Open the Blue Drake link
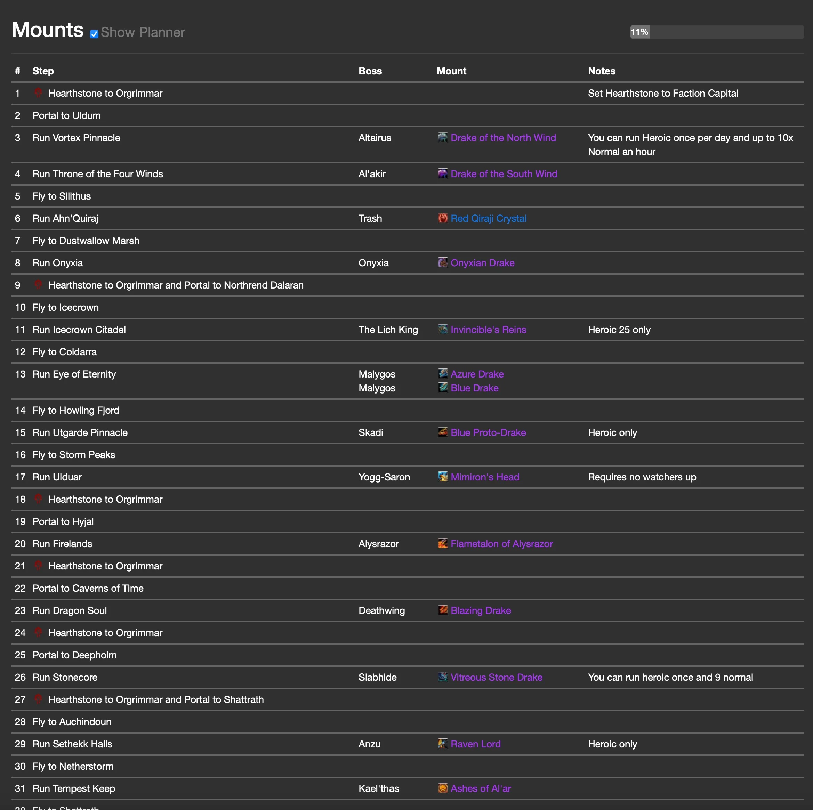Image resolution: width=813 pixels, height=810 pixels. 475,388
